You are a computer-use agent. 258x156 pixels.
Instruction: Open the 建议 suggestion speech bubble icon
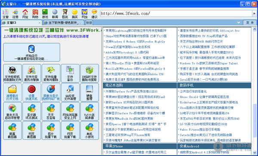pos(95,14)
